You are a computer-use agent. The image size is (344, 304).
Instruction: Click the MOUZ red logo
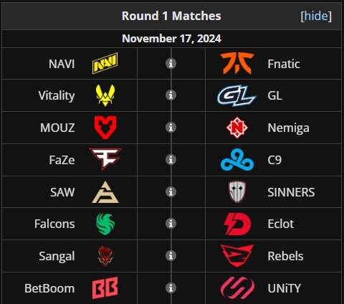[105, 128]
